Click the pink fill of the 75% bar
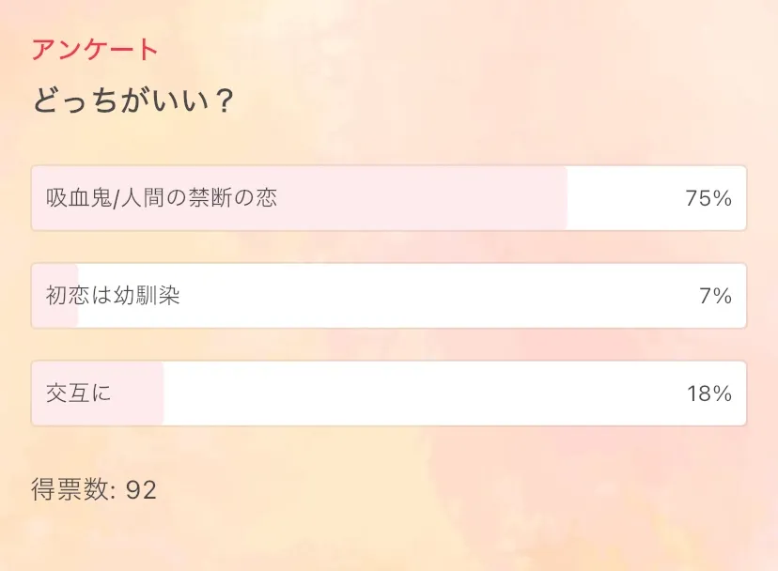 click(x=423, y=198)
